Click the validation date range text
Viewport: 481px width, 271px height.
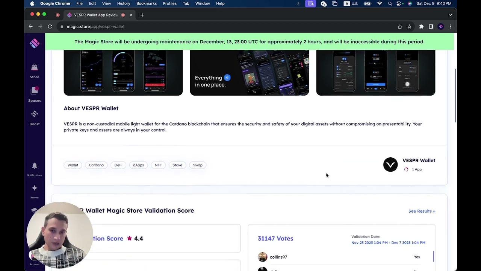click(x=388, y=243)
